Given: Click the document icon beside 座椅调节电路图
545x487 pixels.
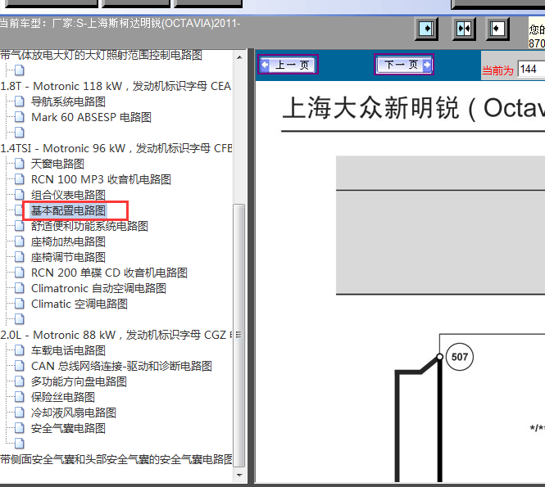Looking at the screenshot, I should 20,257.
